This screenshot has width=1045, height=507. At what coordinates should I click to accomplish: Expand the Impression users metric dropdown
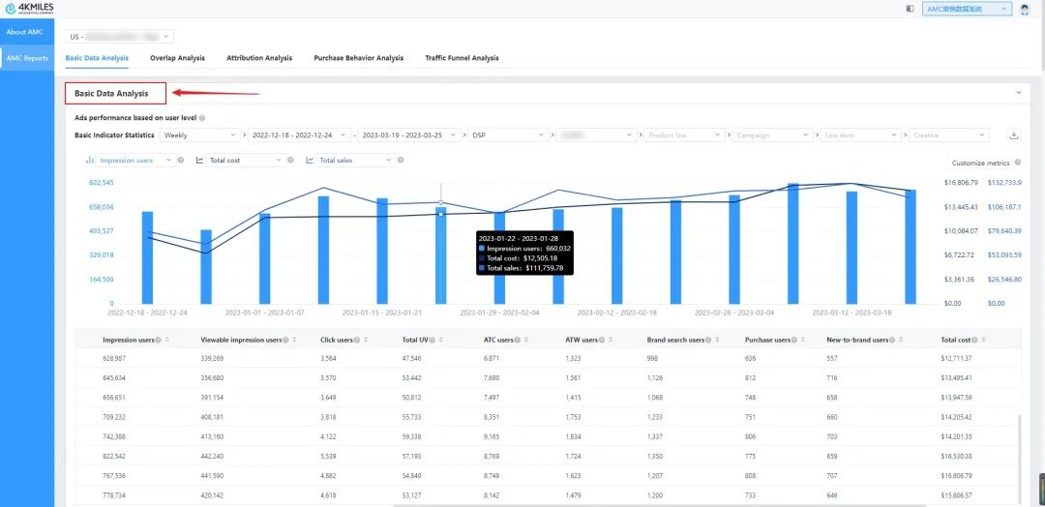tap(135, 160)
